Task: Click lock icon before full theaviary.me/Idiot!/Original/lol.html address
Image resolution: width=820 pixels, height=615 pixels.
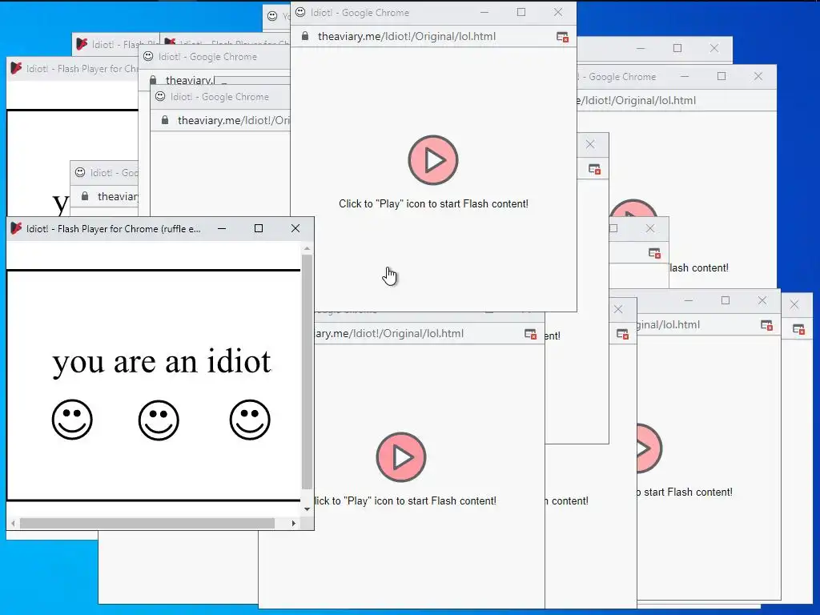Action: coord(305,36)
